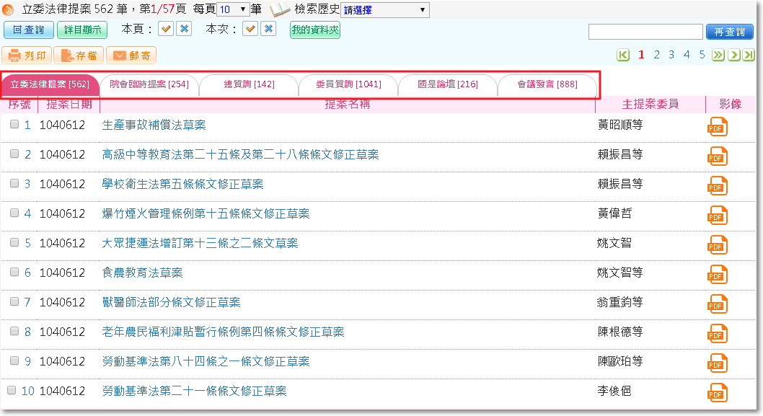Open the 院會臨時提案 [254] tab
Viewport: 763px width, 416px height.
[149, 84]
